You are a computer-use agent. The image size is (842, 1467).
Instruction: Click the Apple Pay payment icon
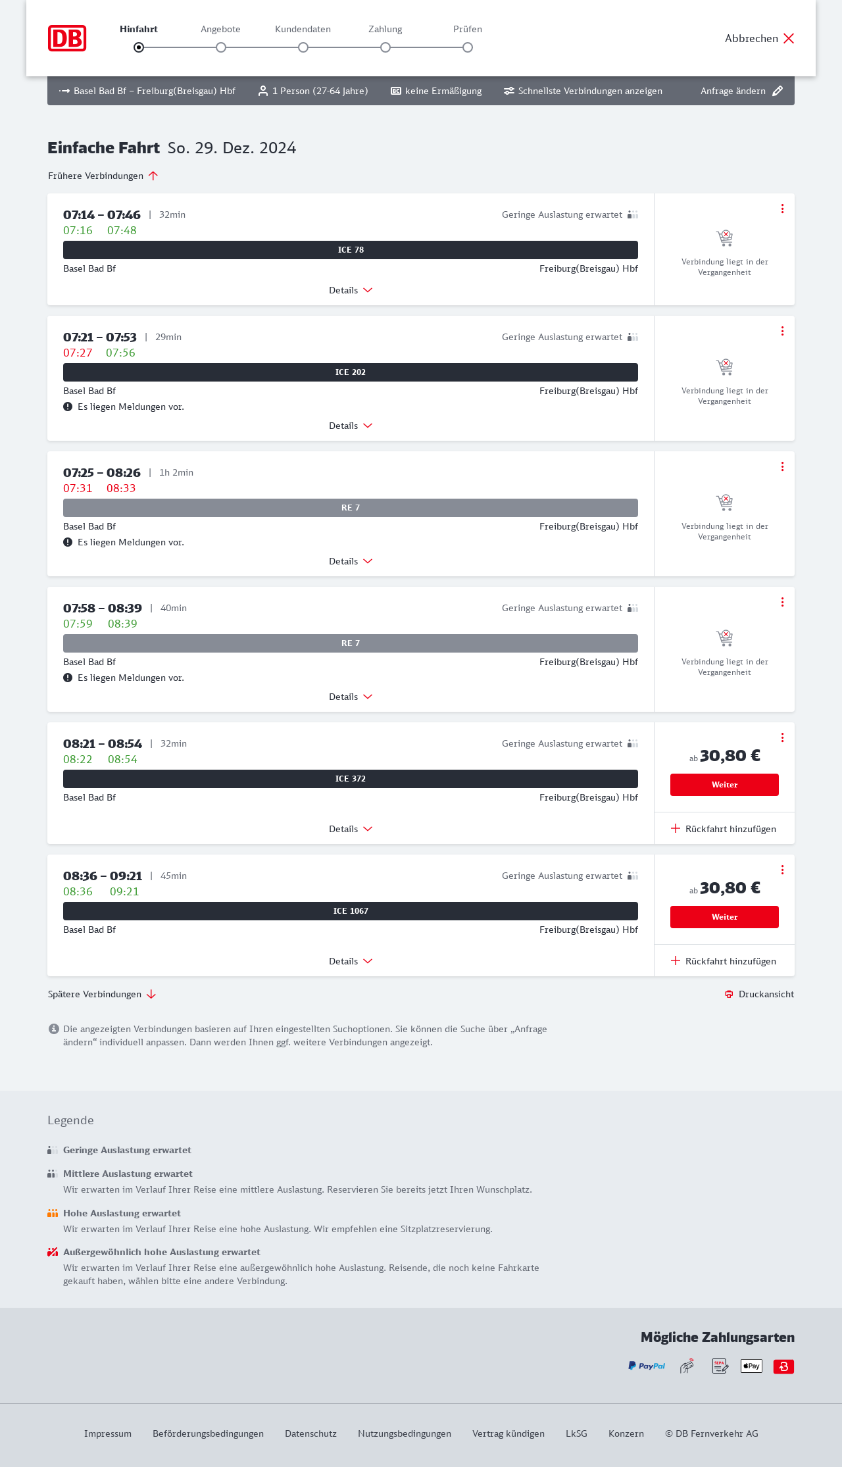(x=751, y=1366)
